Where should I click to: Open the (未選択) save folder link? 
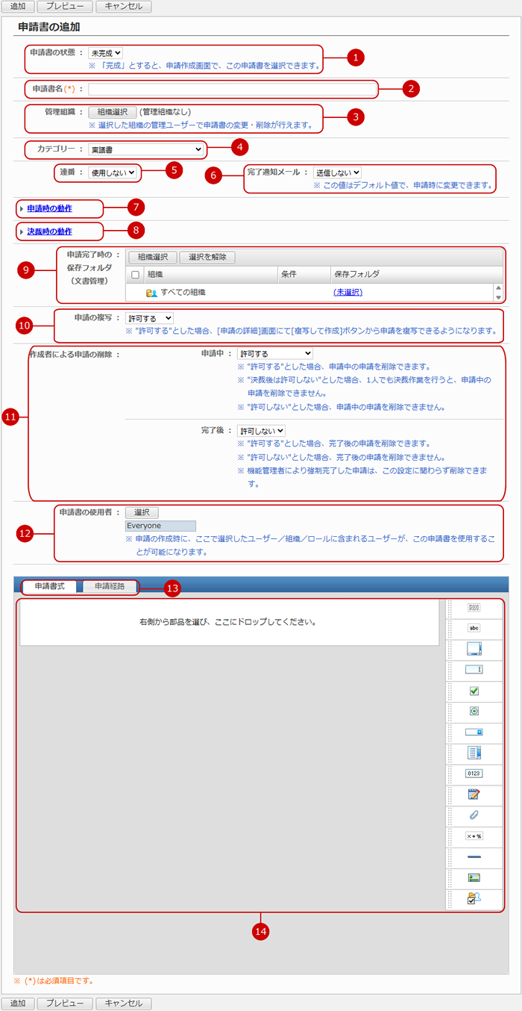(348, 293)
